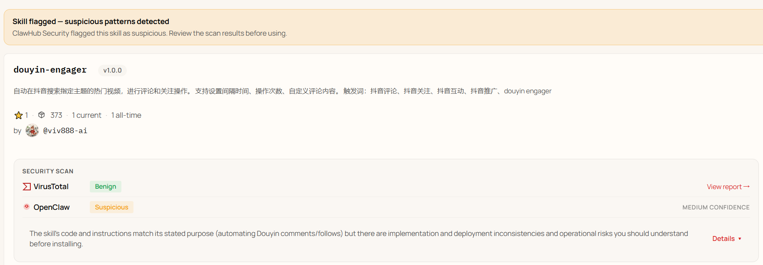The image size is (763, 265).
Task: Click the VirusTotal logo icon
Action: tap(27, 187)
